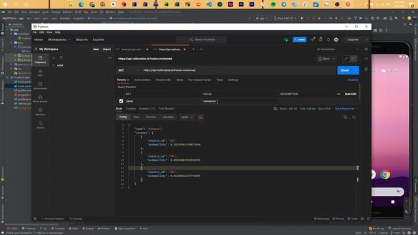
Task: Switch to the request Settings tab
Action: (x=233, y=80)
